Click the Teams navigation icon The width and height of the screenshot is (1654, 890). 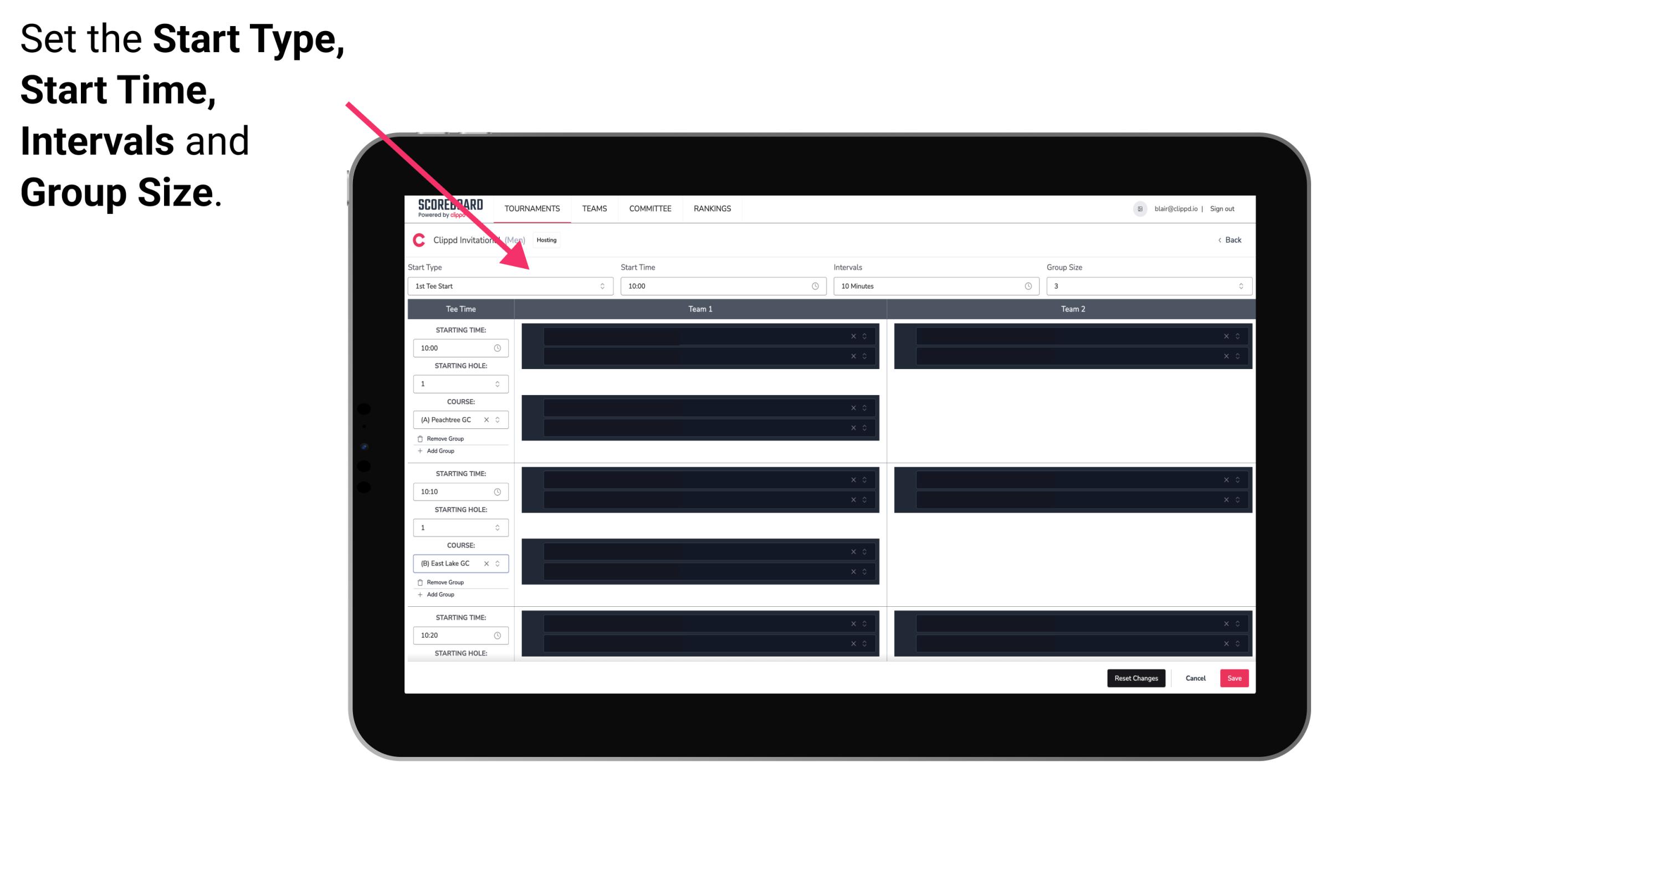591,208
